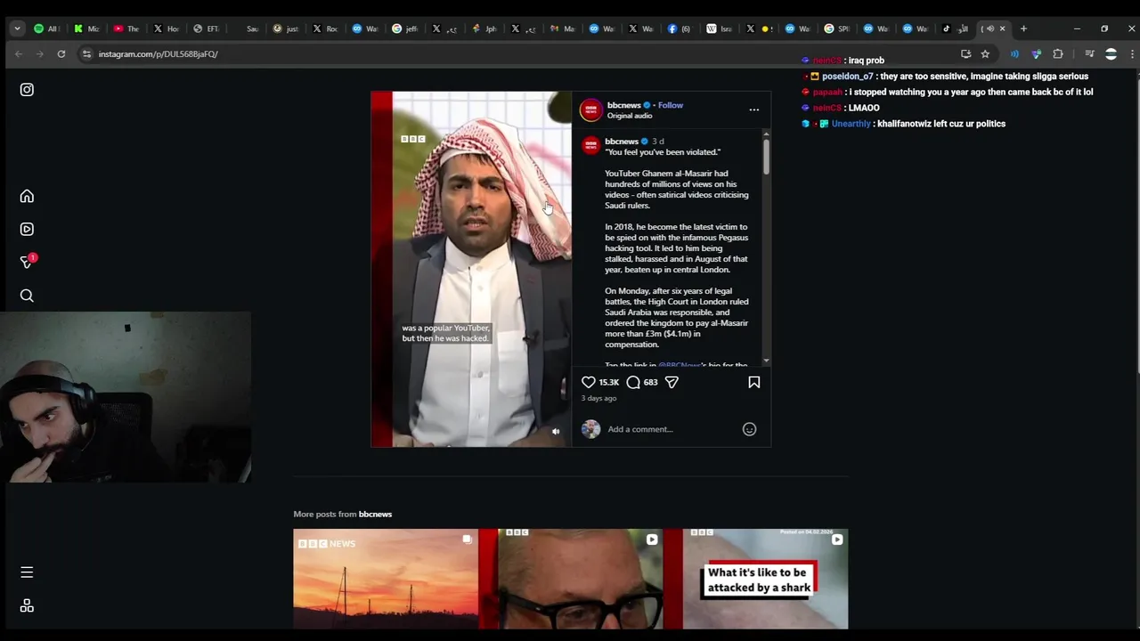Open 'attacked by a shark' post thumbnail
Viewport: 1140px width, 641px height.
point(756,579)
